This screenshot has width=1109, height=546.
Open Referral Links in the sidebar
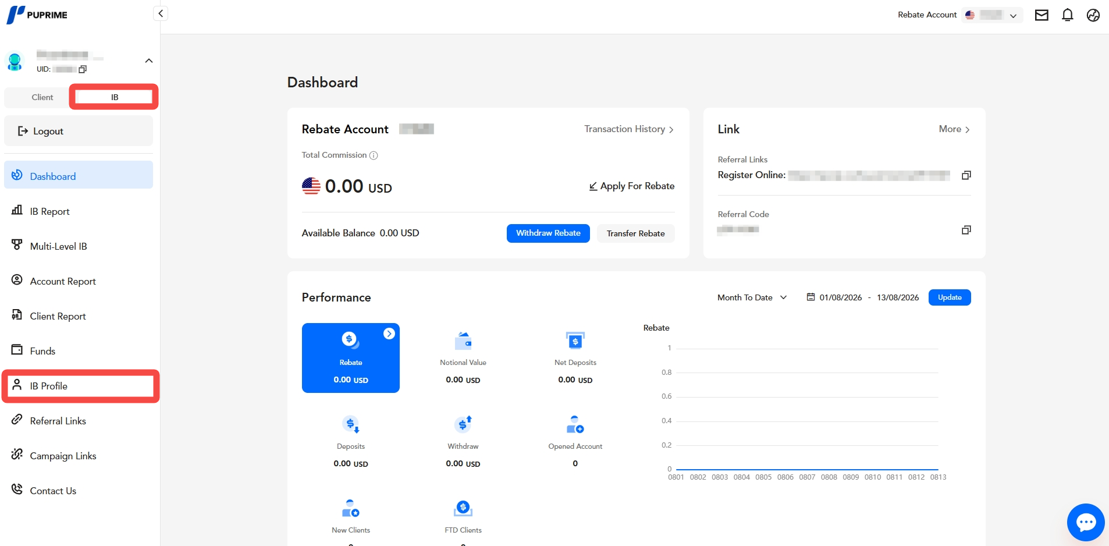click(79, 421)
